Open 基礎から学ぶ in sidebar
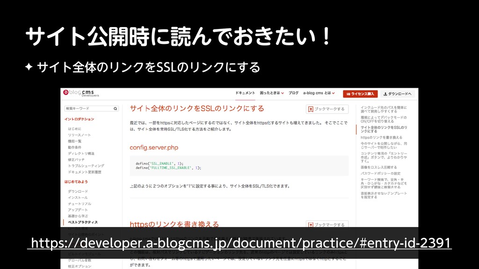The image size is (479, 269). (x=78, y=216)
